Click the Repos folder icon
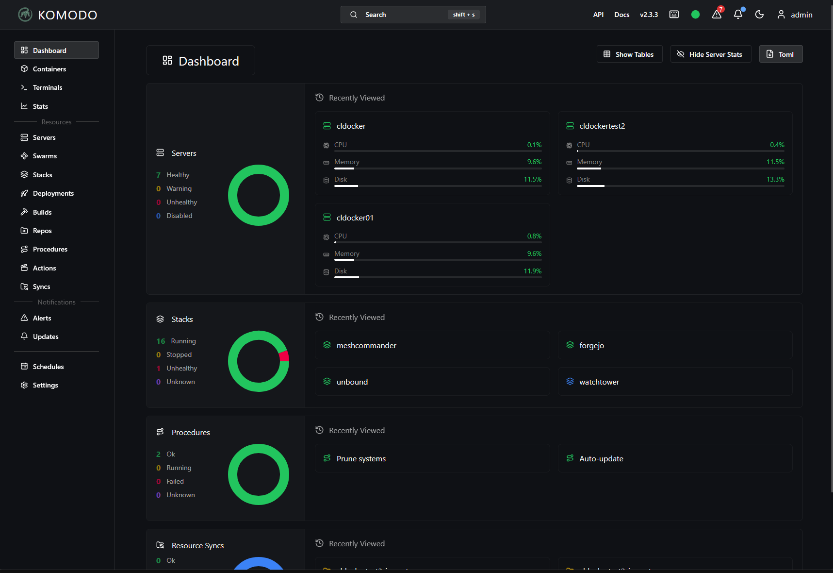The image size is (833, 573). click(x=24, y=231)
